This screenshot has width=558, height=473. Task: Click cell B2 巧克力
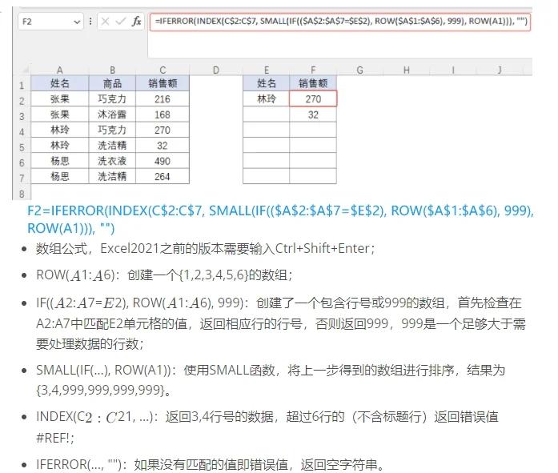[x=112, y=98]
